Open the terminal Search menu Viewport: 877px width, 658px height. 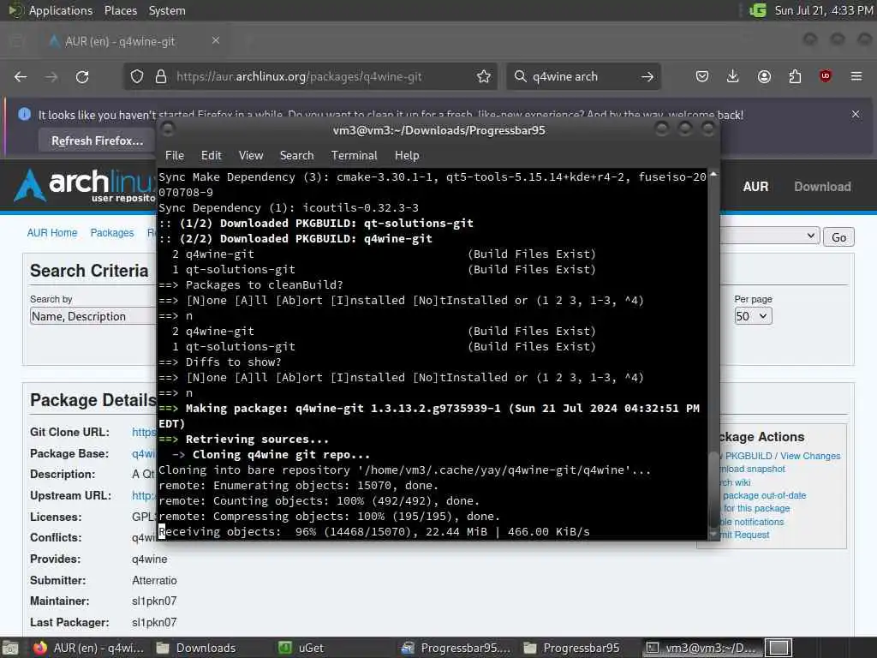(296, 156)
